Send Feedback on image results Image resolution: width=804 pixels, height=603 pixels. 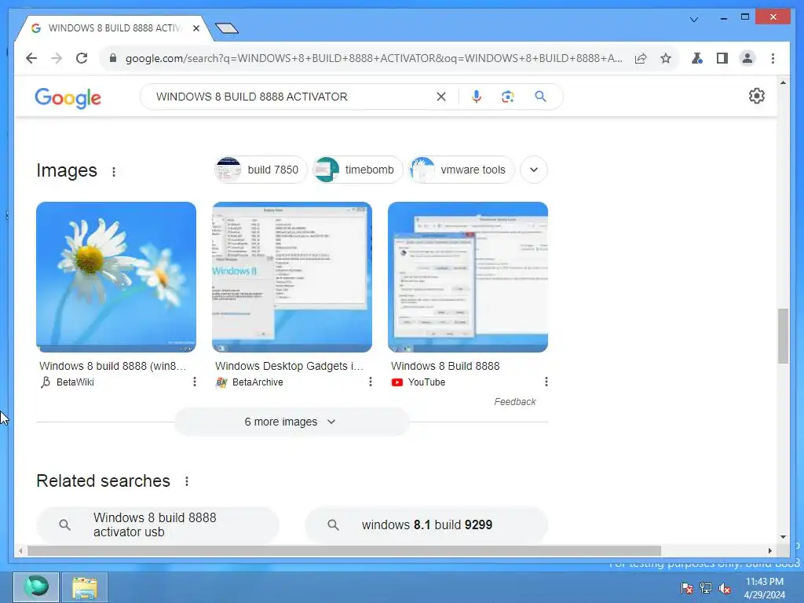click(x=515, y=401)
